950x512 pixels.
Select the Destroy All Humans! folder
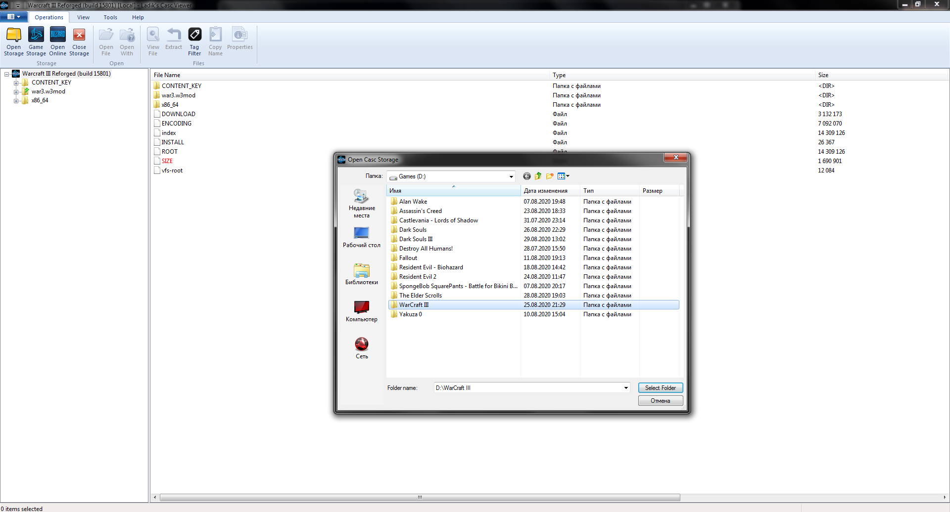pos(426,249)
